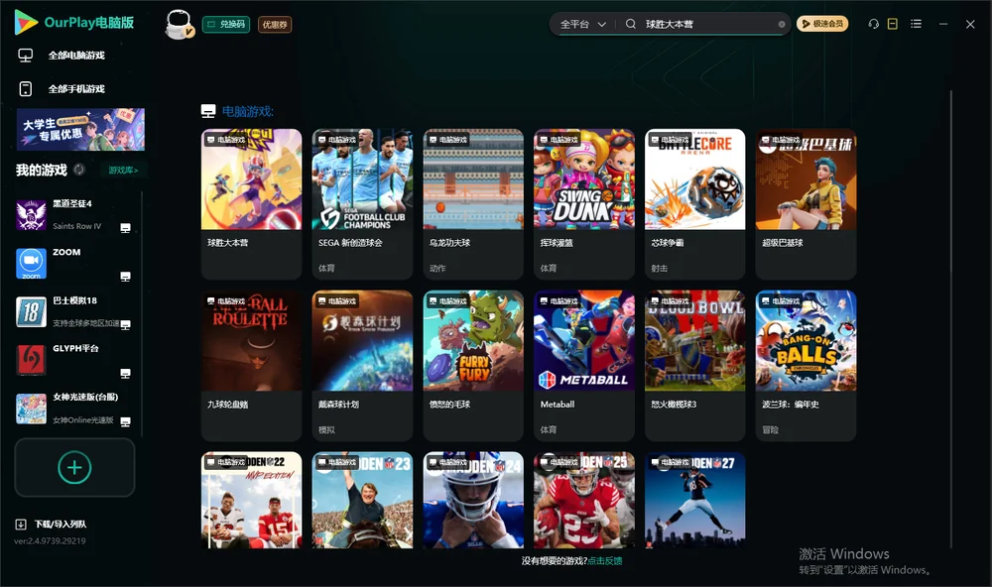Open the SEGA 新创造球会 game card

point(362,204)
